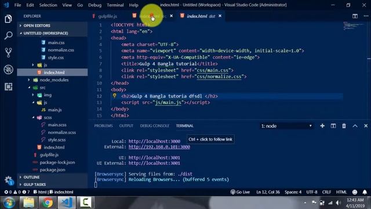Open the Terminal menu

(115, 5)
